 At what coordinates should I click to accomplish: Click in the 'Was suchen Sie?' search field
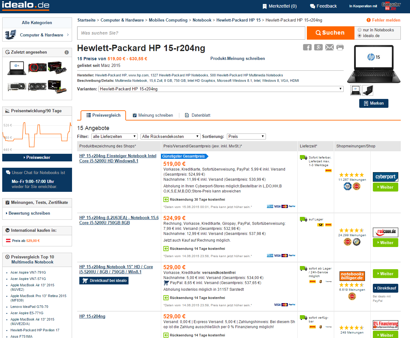tap(191, 33)
